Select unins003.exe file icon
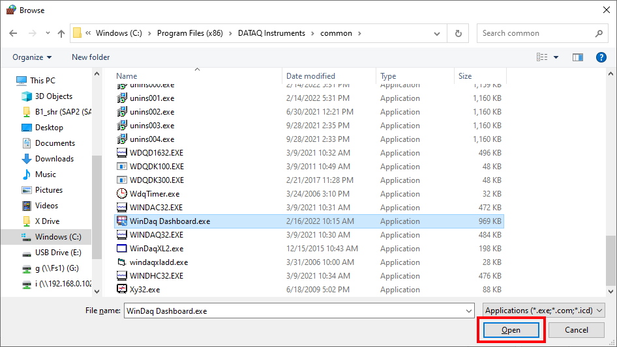This screenshot has height=347, width=617. [122, 126]
